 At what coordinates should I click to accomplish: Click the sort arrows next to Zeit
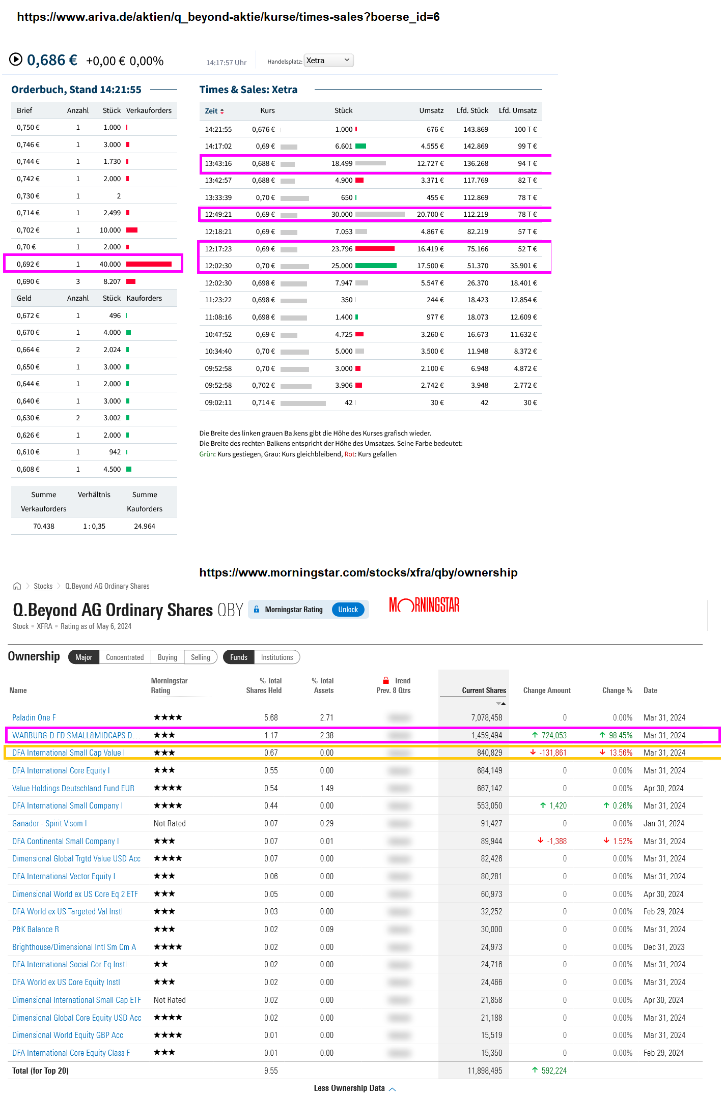click(222, 111)
